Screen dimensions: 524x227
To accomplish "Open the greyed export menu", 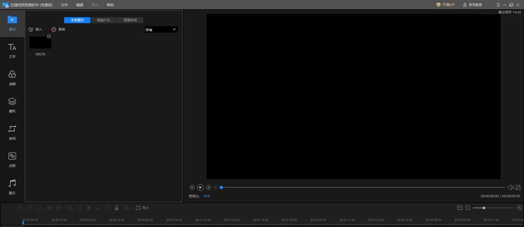I will click(x=95, y=5).
